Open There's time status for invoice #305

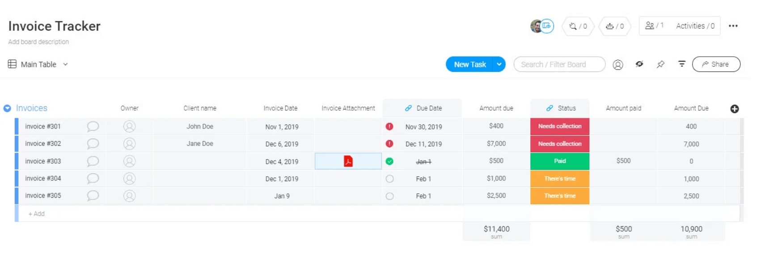point(560,196)
